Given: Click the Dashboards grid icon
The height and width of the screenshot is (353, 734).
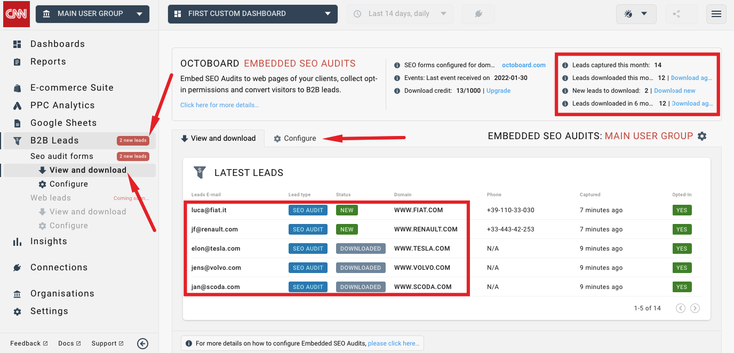Looking at the screenshot, I should (x=17, y=44).
